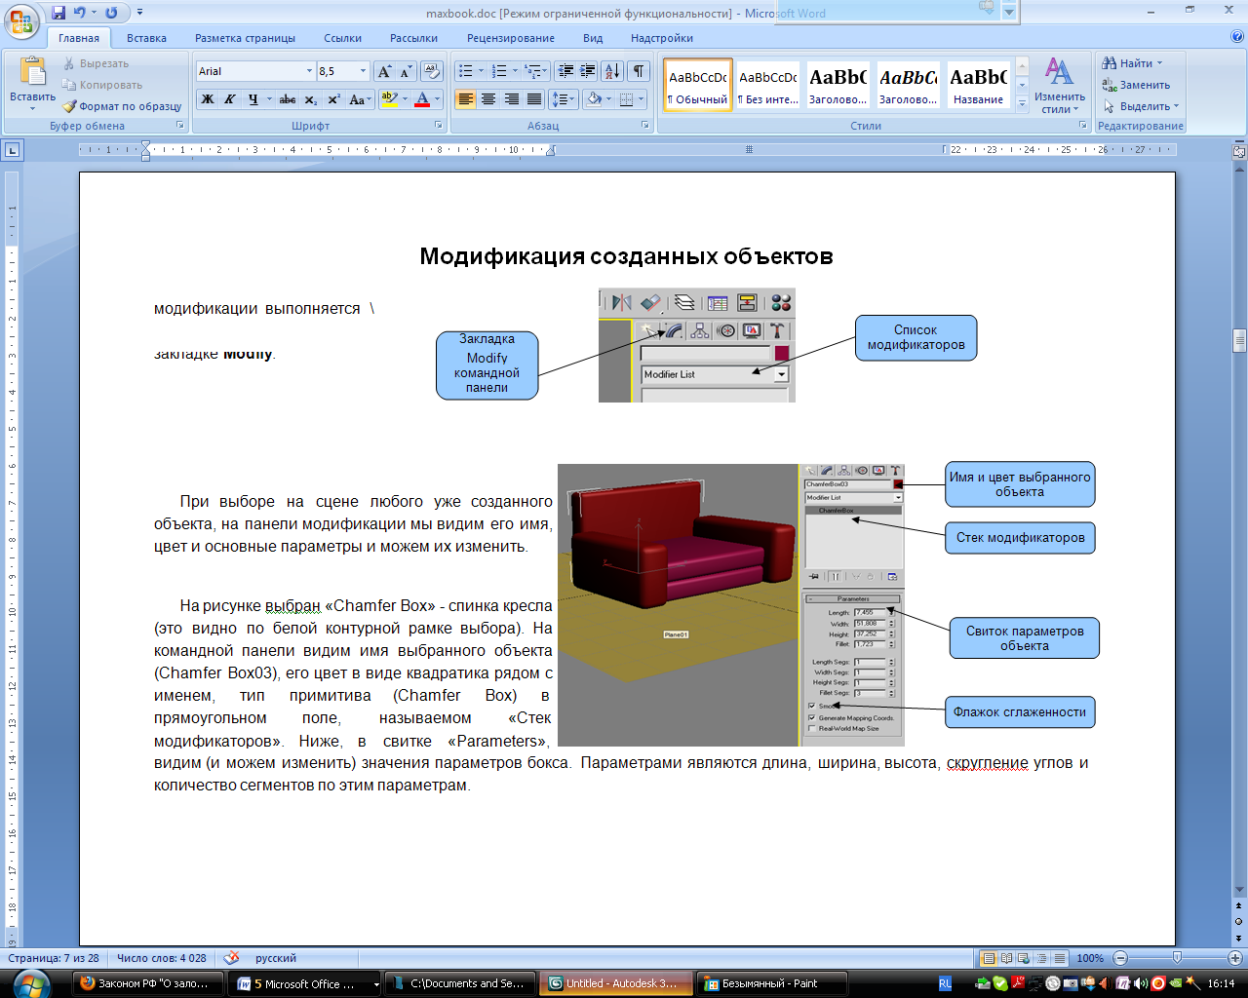Image resolution: width=1248 pixels, height=998 pixels.
Task: Increase paragraph indent
Action: [588, 71]
